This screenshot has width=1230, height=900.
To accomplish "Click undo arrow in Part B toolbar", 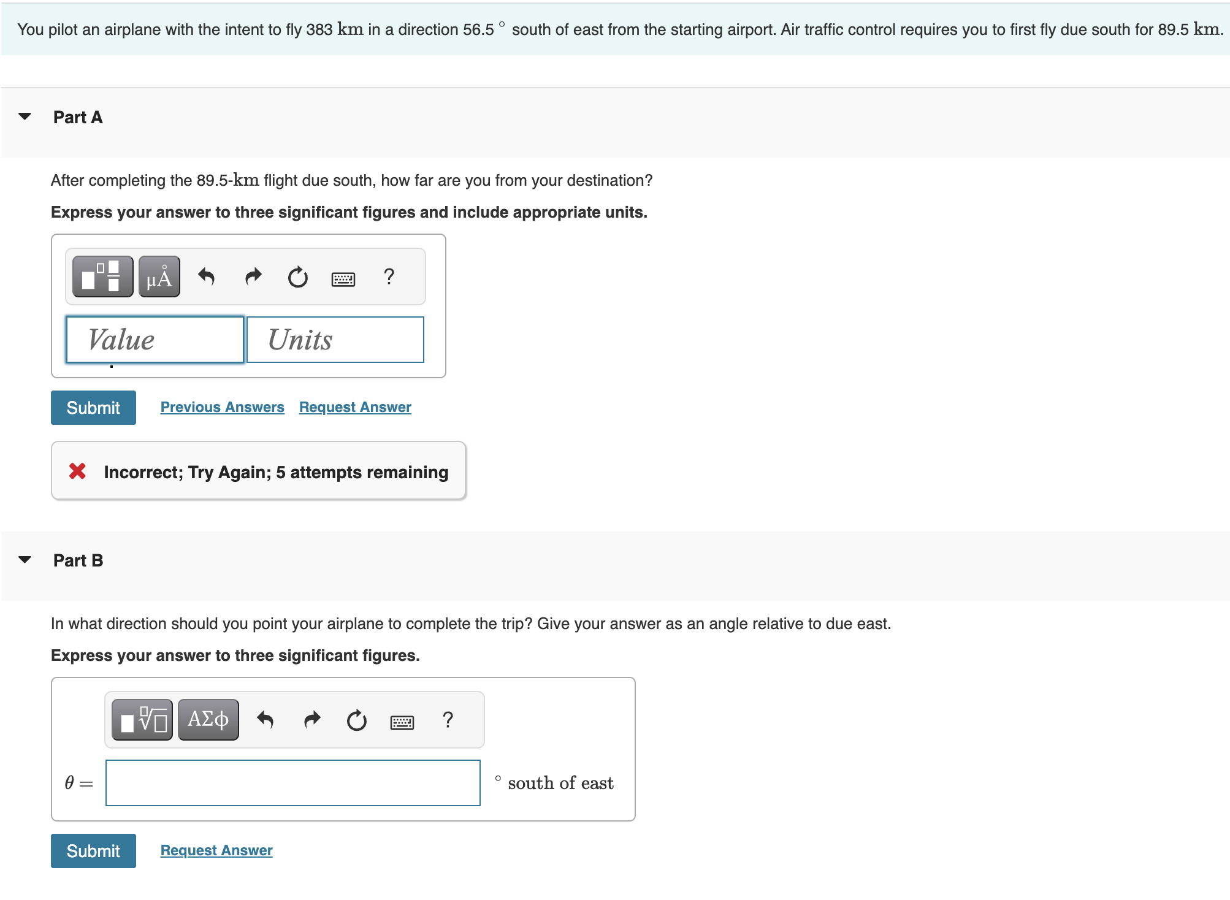I will (x=265, y=720).
